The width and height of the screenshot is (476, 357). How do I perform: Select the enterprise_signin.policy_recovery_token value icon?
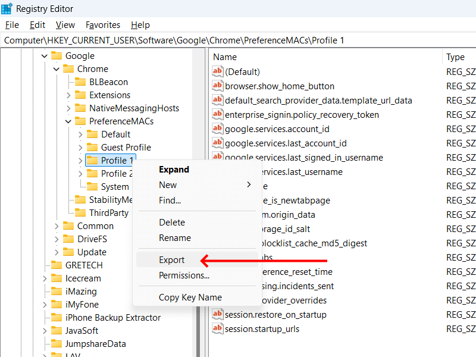217,114
